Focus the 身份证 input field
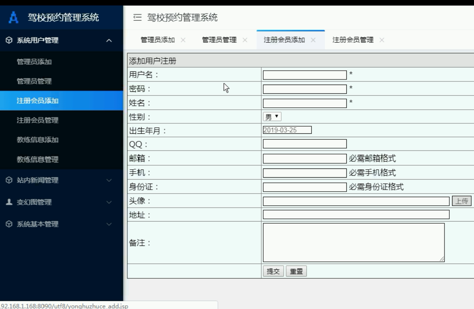474x309 pixels. tap(305, 187)
